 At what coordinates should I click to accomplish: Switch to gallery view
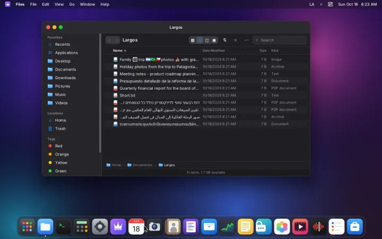[x=214, y=40]
